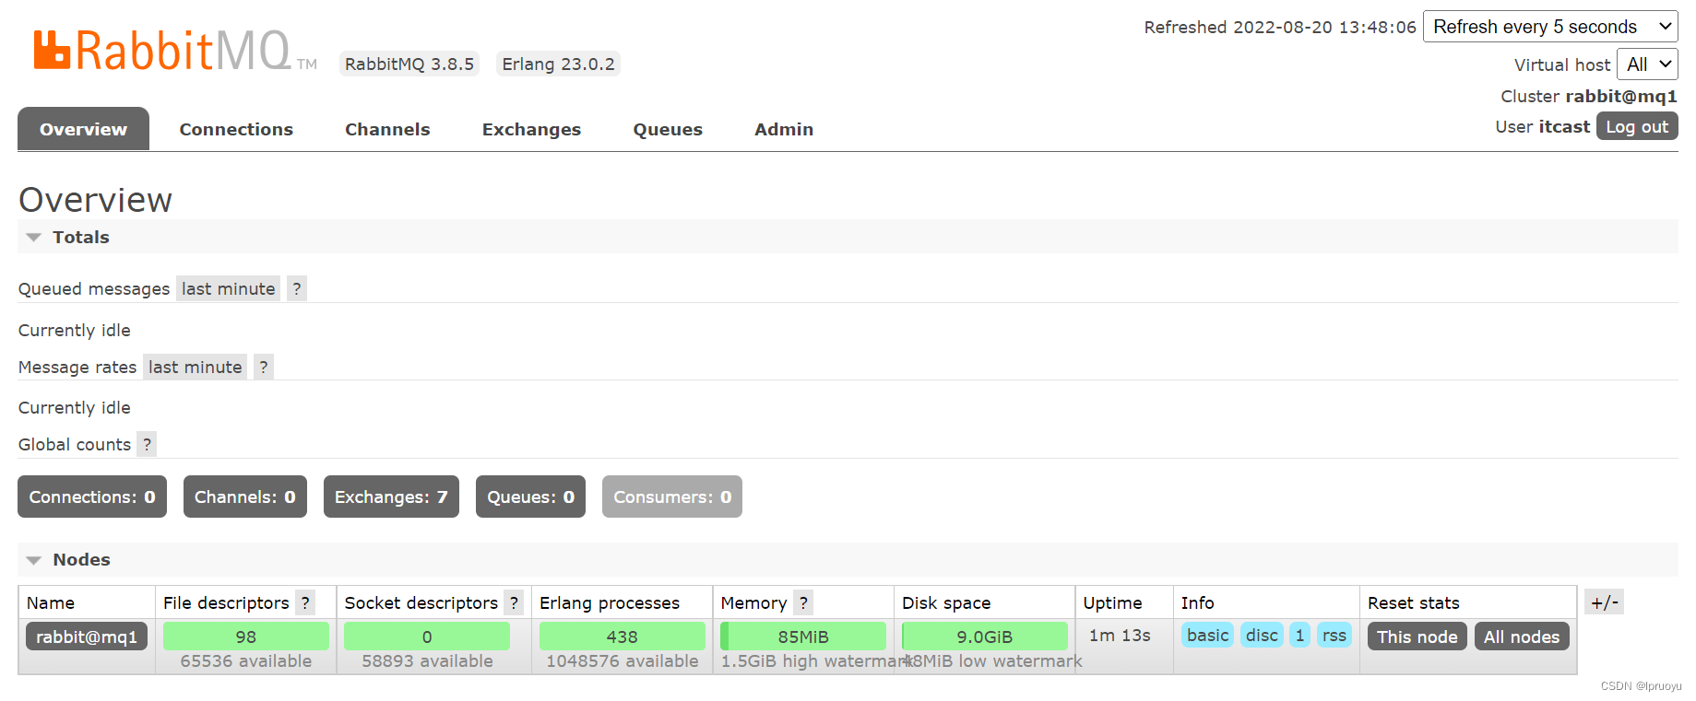The image size is (1696, 701).
Task: Click the Name column header
Action: [x=51, y=603]
